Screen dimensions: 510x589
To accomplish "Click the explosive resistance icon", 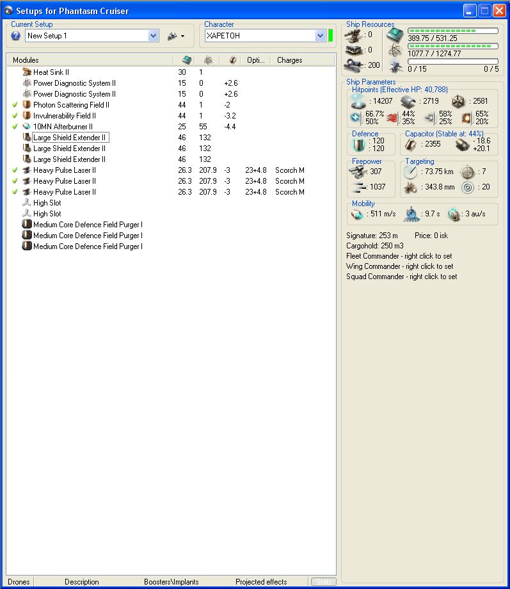I will pos(467,118).
